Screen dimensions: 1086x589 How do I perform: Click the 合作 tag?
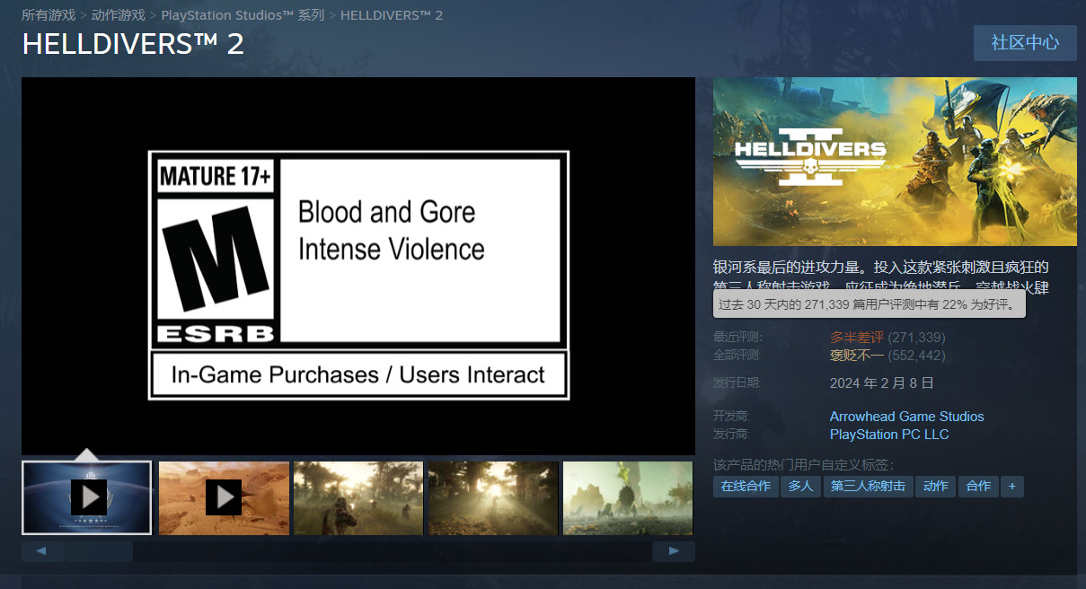978,486
